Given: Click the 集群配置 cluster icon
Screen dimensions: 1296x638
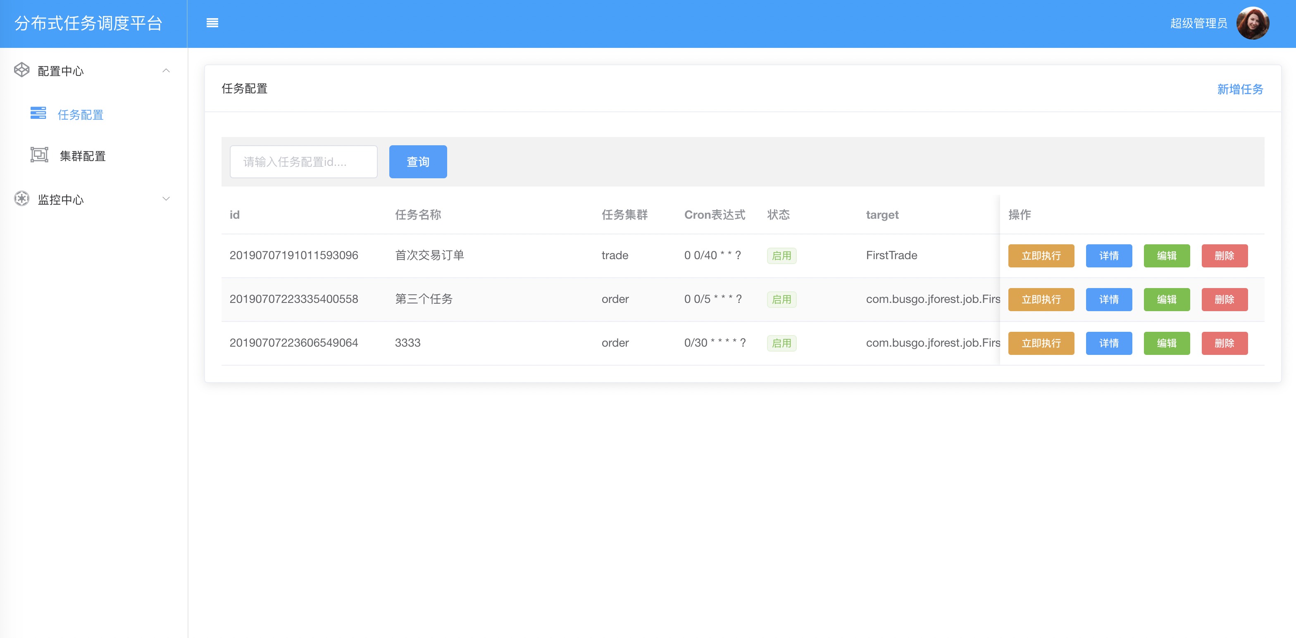Looking at the screenshot, I should coord(39,155).
